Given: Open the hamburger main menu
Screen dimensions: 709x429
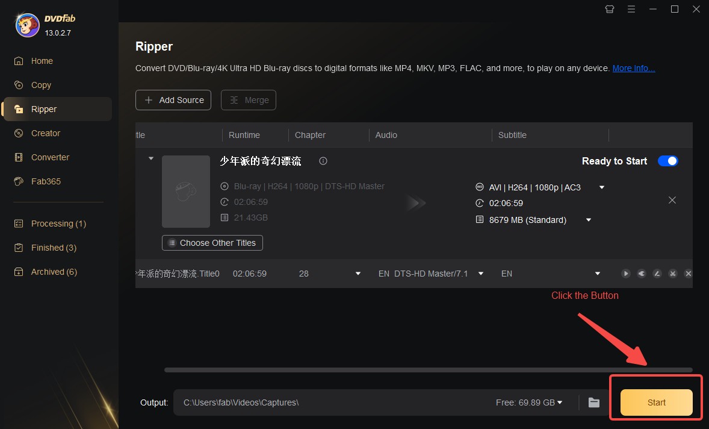Looking at the screenshot, I should tap(631, 9).
